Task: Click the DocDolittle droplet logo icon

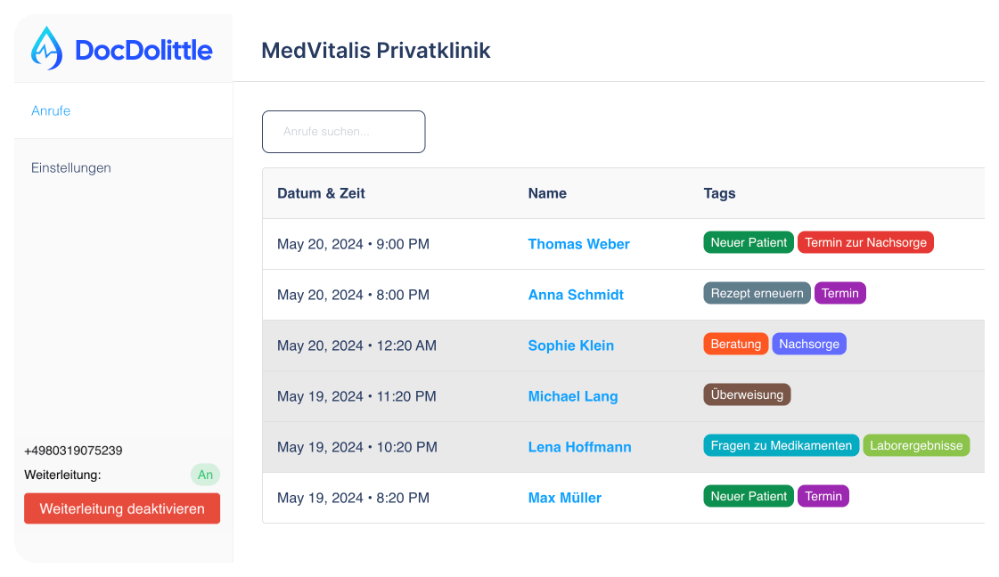Action: [47, 49]
